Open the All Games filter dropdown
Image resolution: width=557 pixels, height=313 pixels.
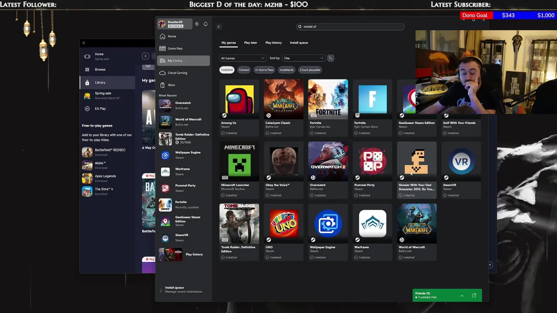click(x=242, y=58)
